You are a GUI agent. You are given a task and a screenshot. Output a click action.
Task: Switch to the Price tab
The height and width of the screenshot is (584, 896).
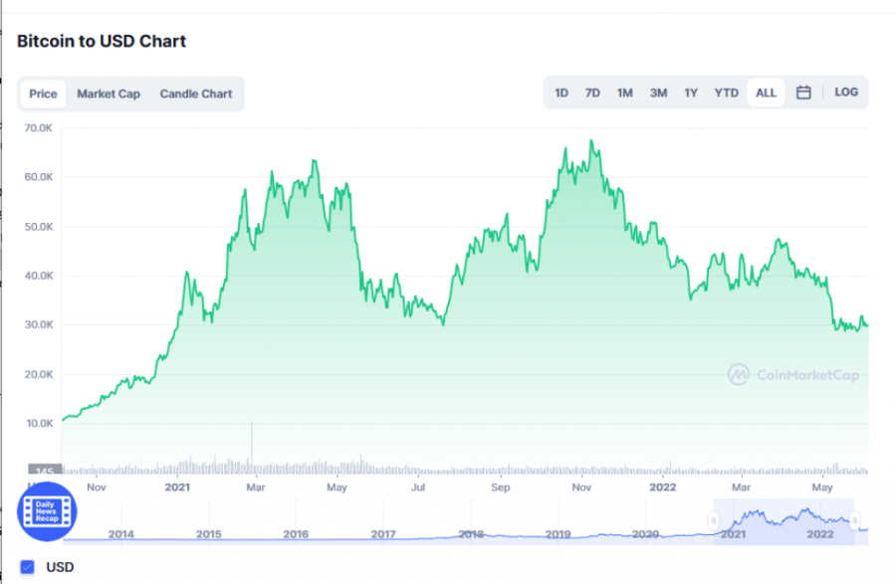(x=43, y=94)
